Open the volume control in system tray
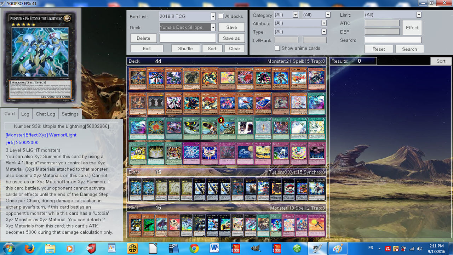The width and height of the screenshot is (453, 255). point(419,248)
